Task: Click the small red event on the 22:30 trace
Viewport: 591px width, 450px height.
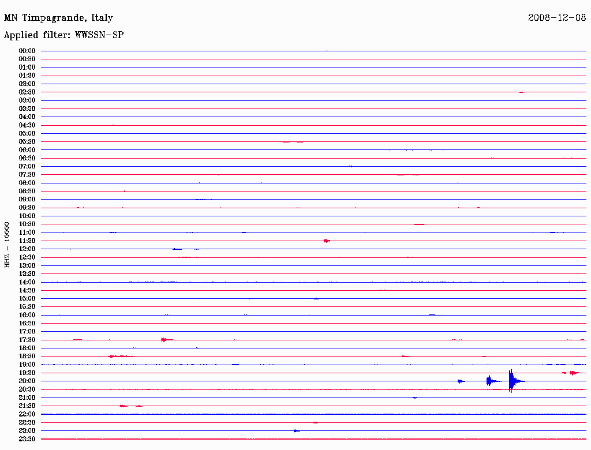Action: (x=316, y=422)
